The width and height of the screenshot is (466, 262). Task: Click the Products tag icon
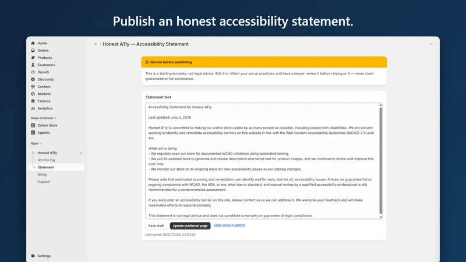click(33, 58)
